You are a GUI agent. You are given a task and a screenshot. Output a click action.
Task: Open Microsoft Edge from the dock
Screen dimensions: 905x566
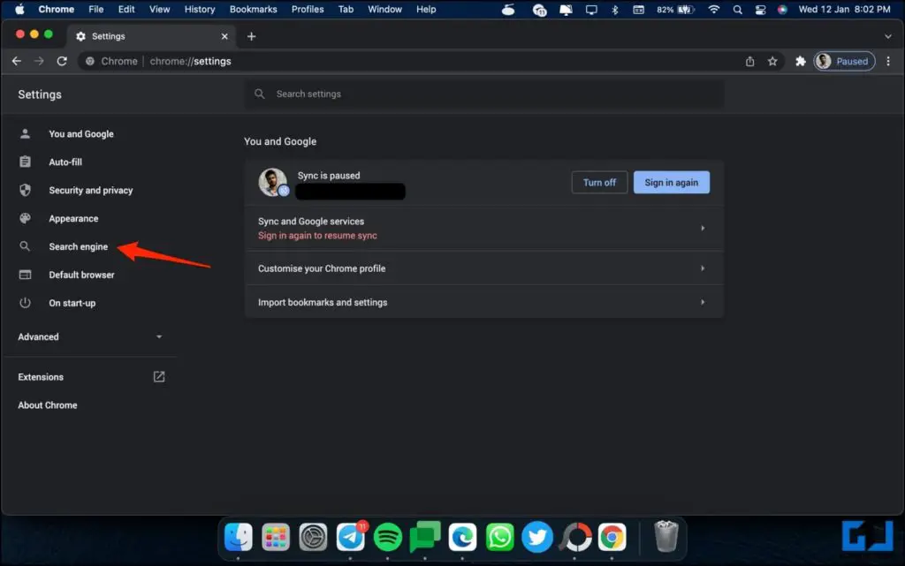462,537
